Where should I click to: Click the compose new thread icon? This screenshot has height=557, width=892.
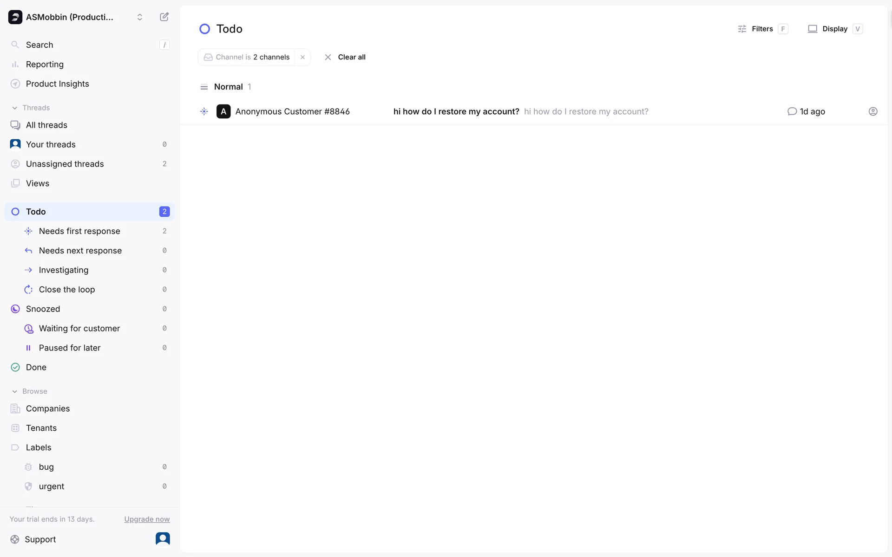pyautogui.click(x=164, y=17)
